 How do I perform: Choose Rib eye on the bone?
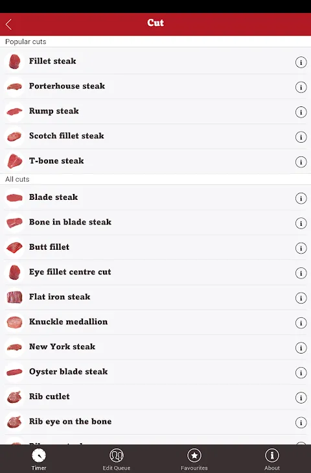tap(155, 422)
